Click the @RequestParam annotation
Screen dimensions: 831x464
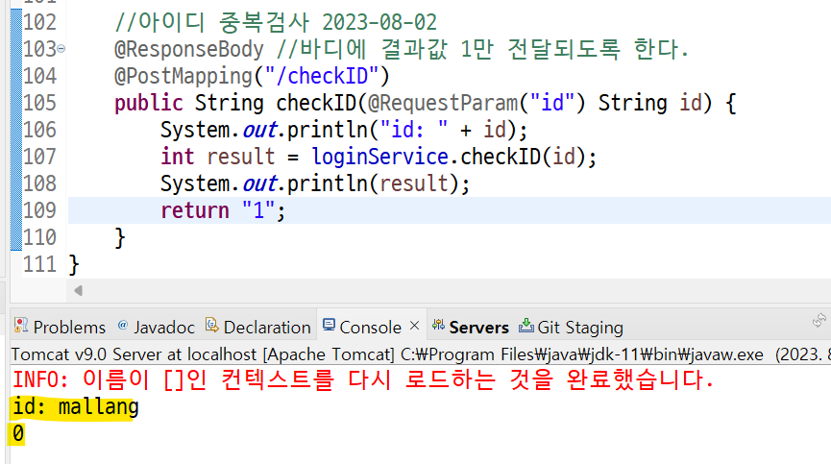[x=443, y=104]
